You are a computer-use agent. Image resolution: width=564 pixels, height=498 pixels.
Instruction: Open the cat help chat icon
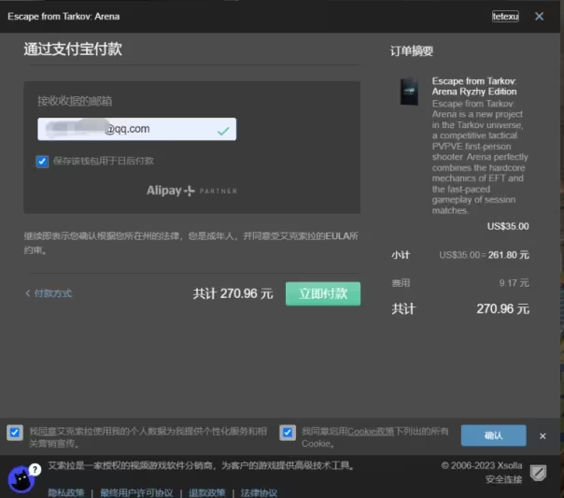pos(21,479)
